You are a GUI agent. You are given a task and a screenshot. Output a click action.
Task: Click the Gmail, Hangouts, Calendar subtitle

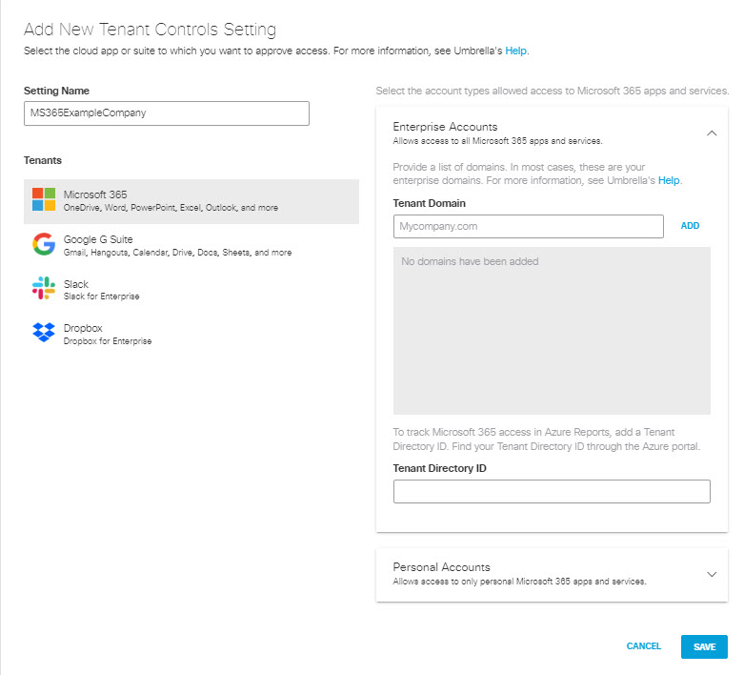point(177,253)
